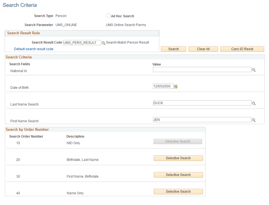The width and height of the screenshot is (269, 205).
Task: Open Last Name Search lookup magnifier
Action: 254,103
